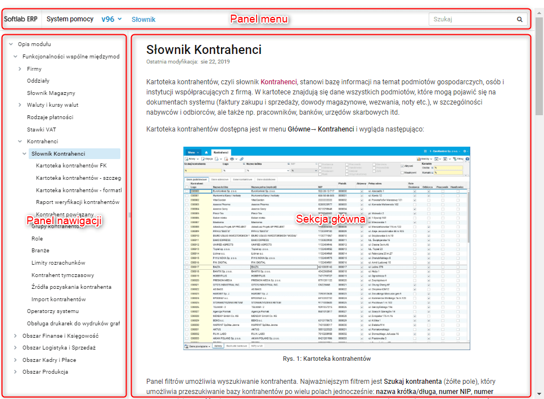
Task: Open Kartoteka kontrahentów FK topic
Action: coord(71,165)
